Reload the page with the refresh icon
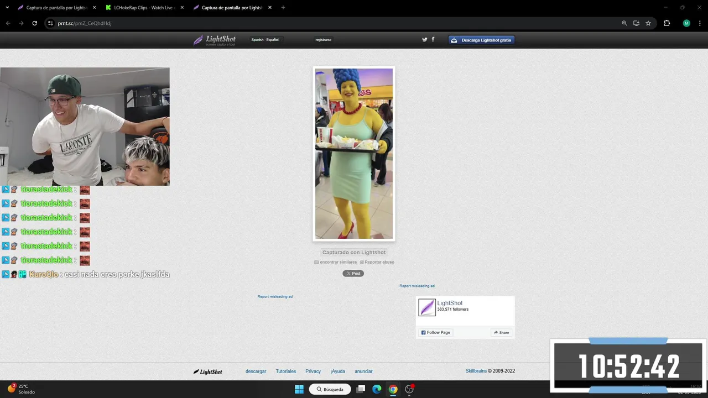 click(34, 23)
